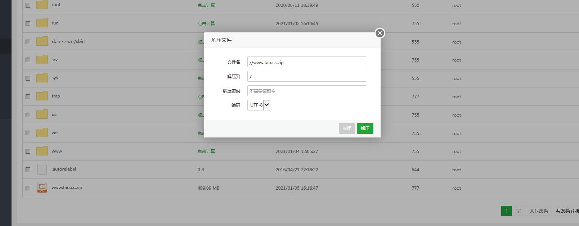Viewport: 579px width, 226px height.
Task: Click the gray 关闭 close button
Action: coord(347,128)
